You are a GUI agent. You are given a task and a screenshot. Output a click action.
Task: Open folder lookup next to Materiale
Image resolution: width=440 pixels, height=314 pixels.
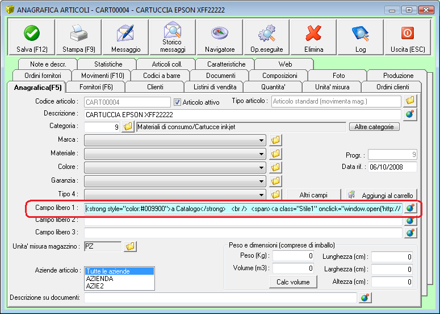click(x=275, y=154)
